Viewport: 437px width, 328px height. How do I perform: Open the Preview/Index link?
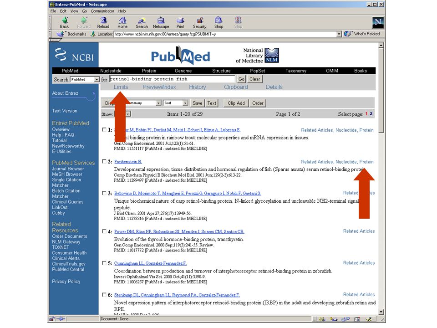(x=159, y=87)
